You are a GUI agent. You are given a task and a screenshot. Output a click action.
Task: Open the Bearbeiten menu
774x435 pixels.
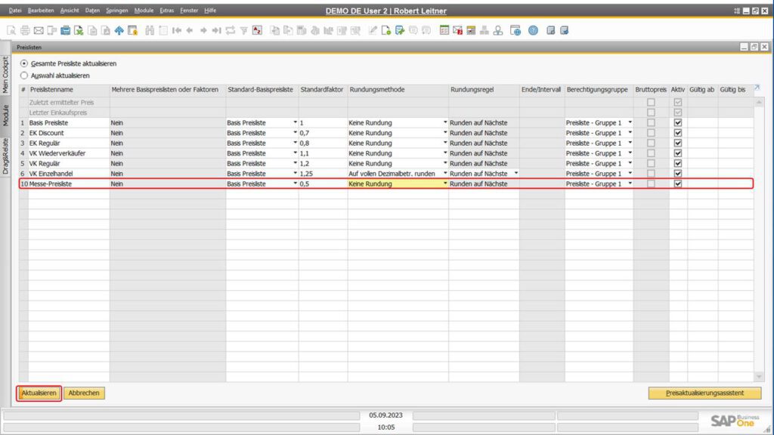coord(41,11)
